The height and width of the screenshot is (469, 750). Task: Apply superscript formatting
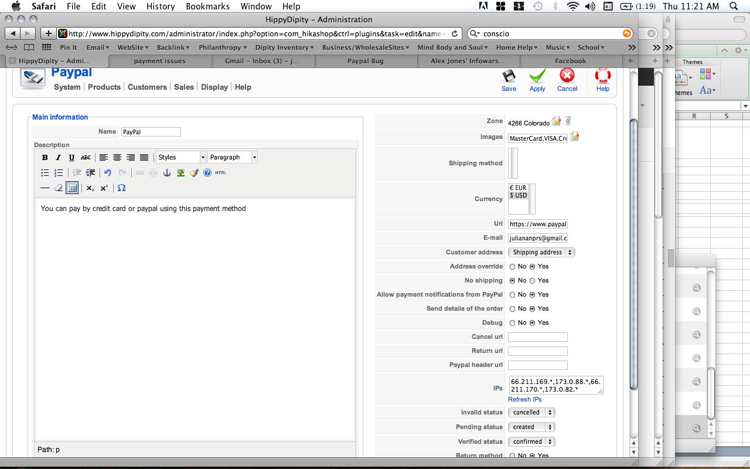pyautogui.click(x=104, y=188)
